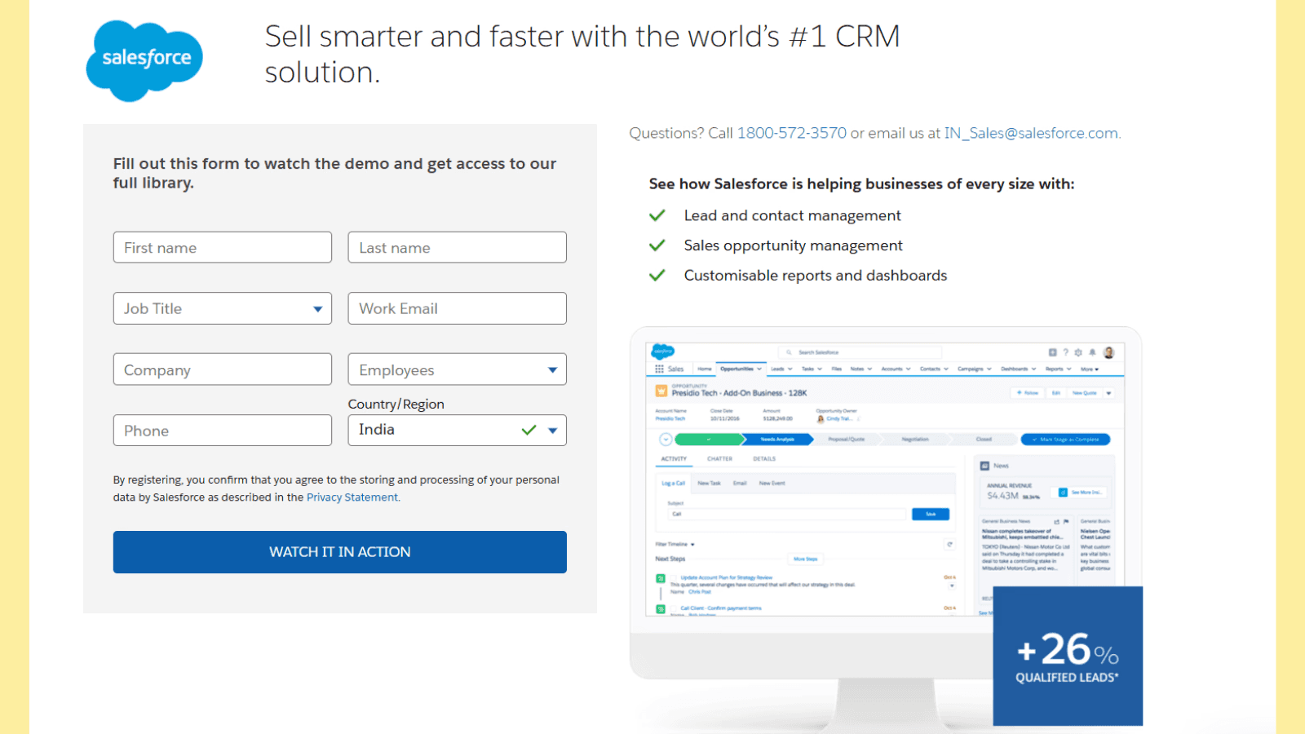Click the help question mark icon in demo preview
Image resolution: width=1305 pixels, height=734 pixels.
tap(1065, 352)
